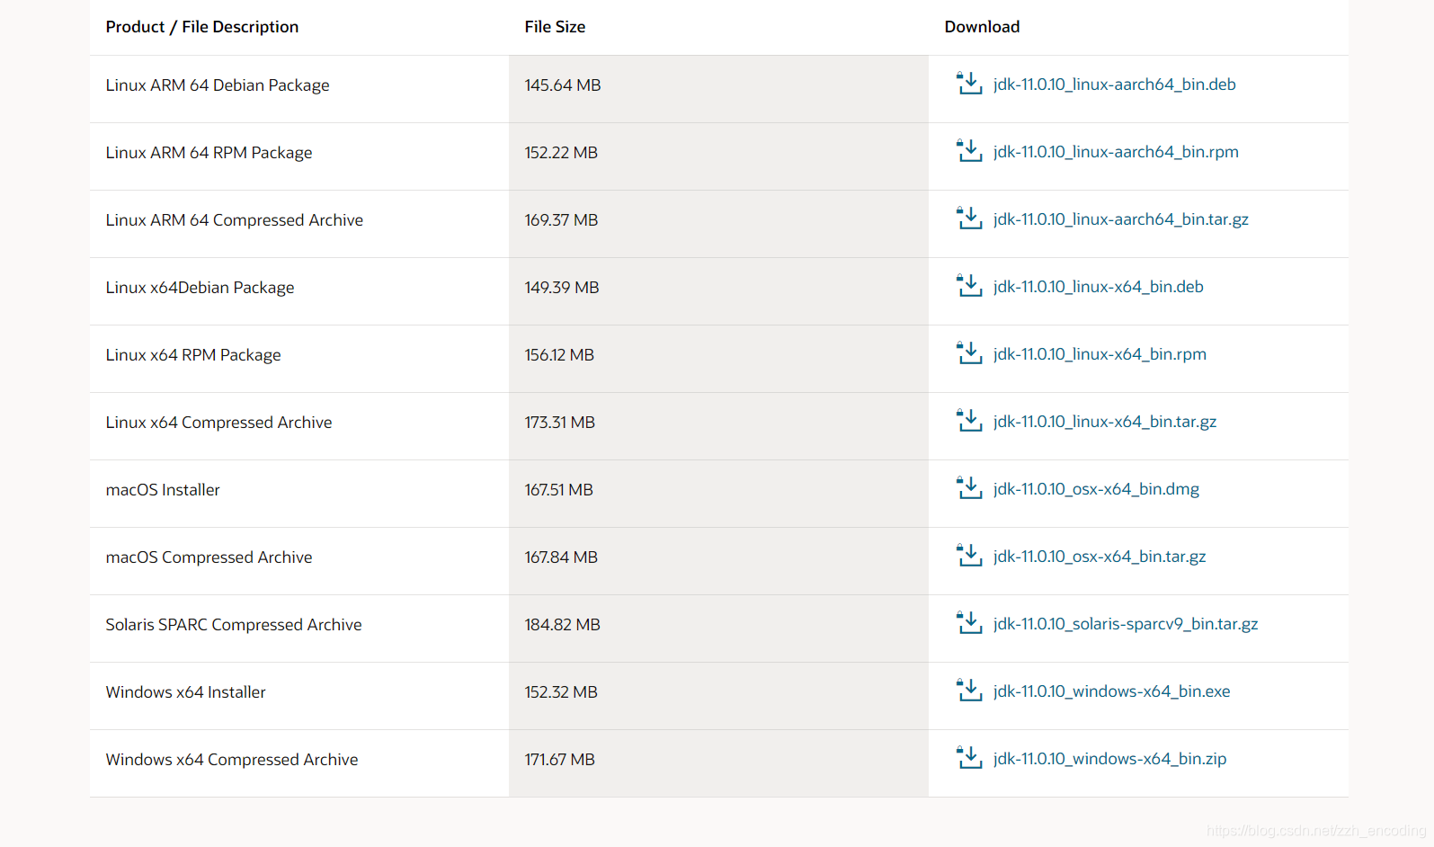Download jdk-11.0.10_linux-x64_bin.tar.gz file link

pos(1105,422)
